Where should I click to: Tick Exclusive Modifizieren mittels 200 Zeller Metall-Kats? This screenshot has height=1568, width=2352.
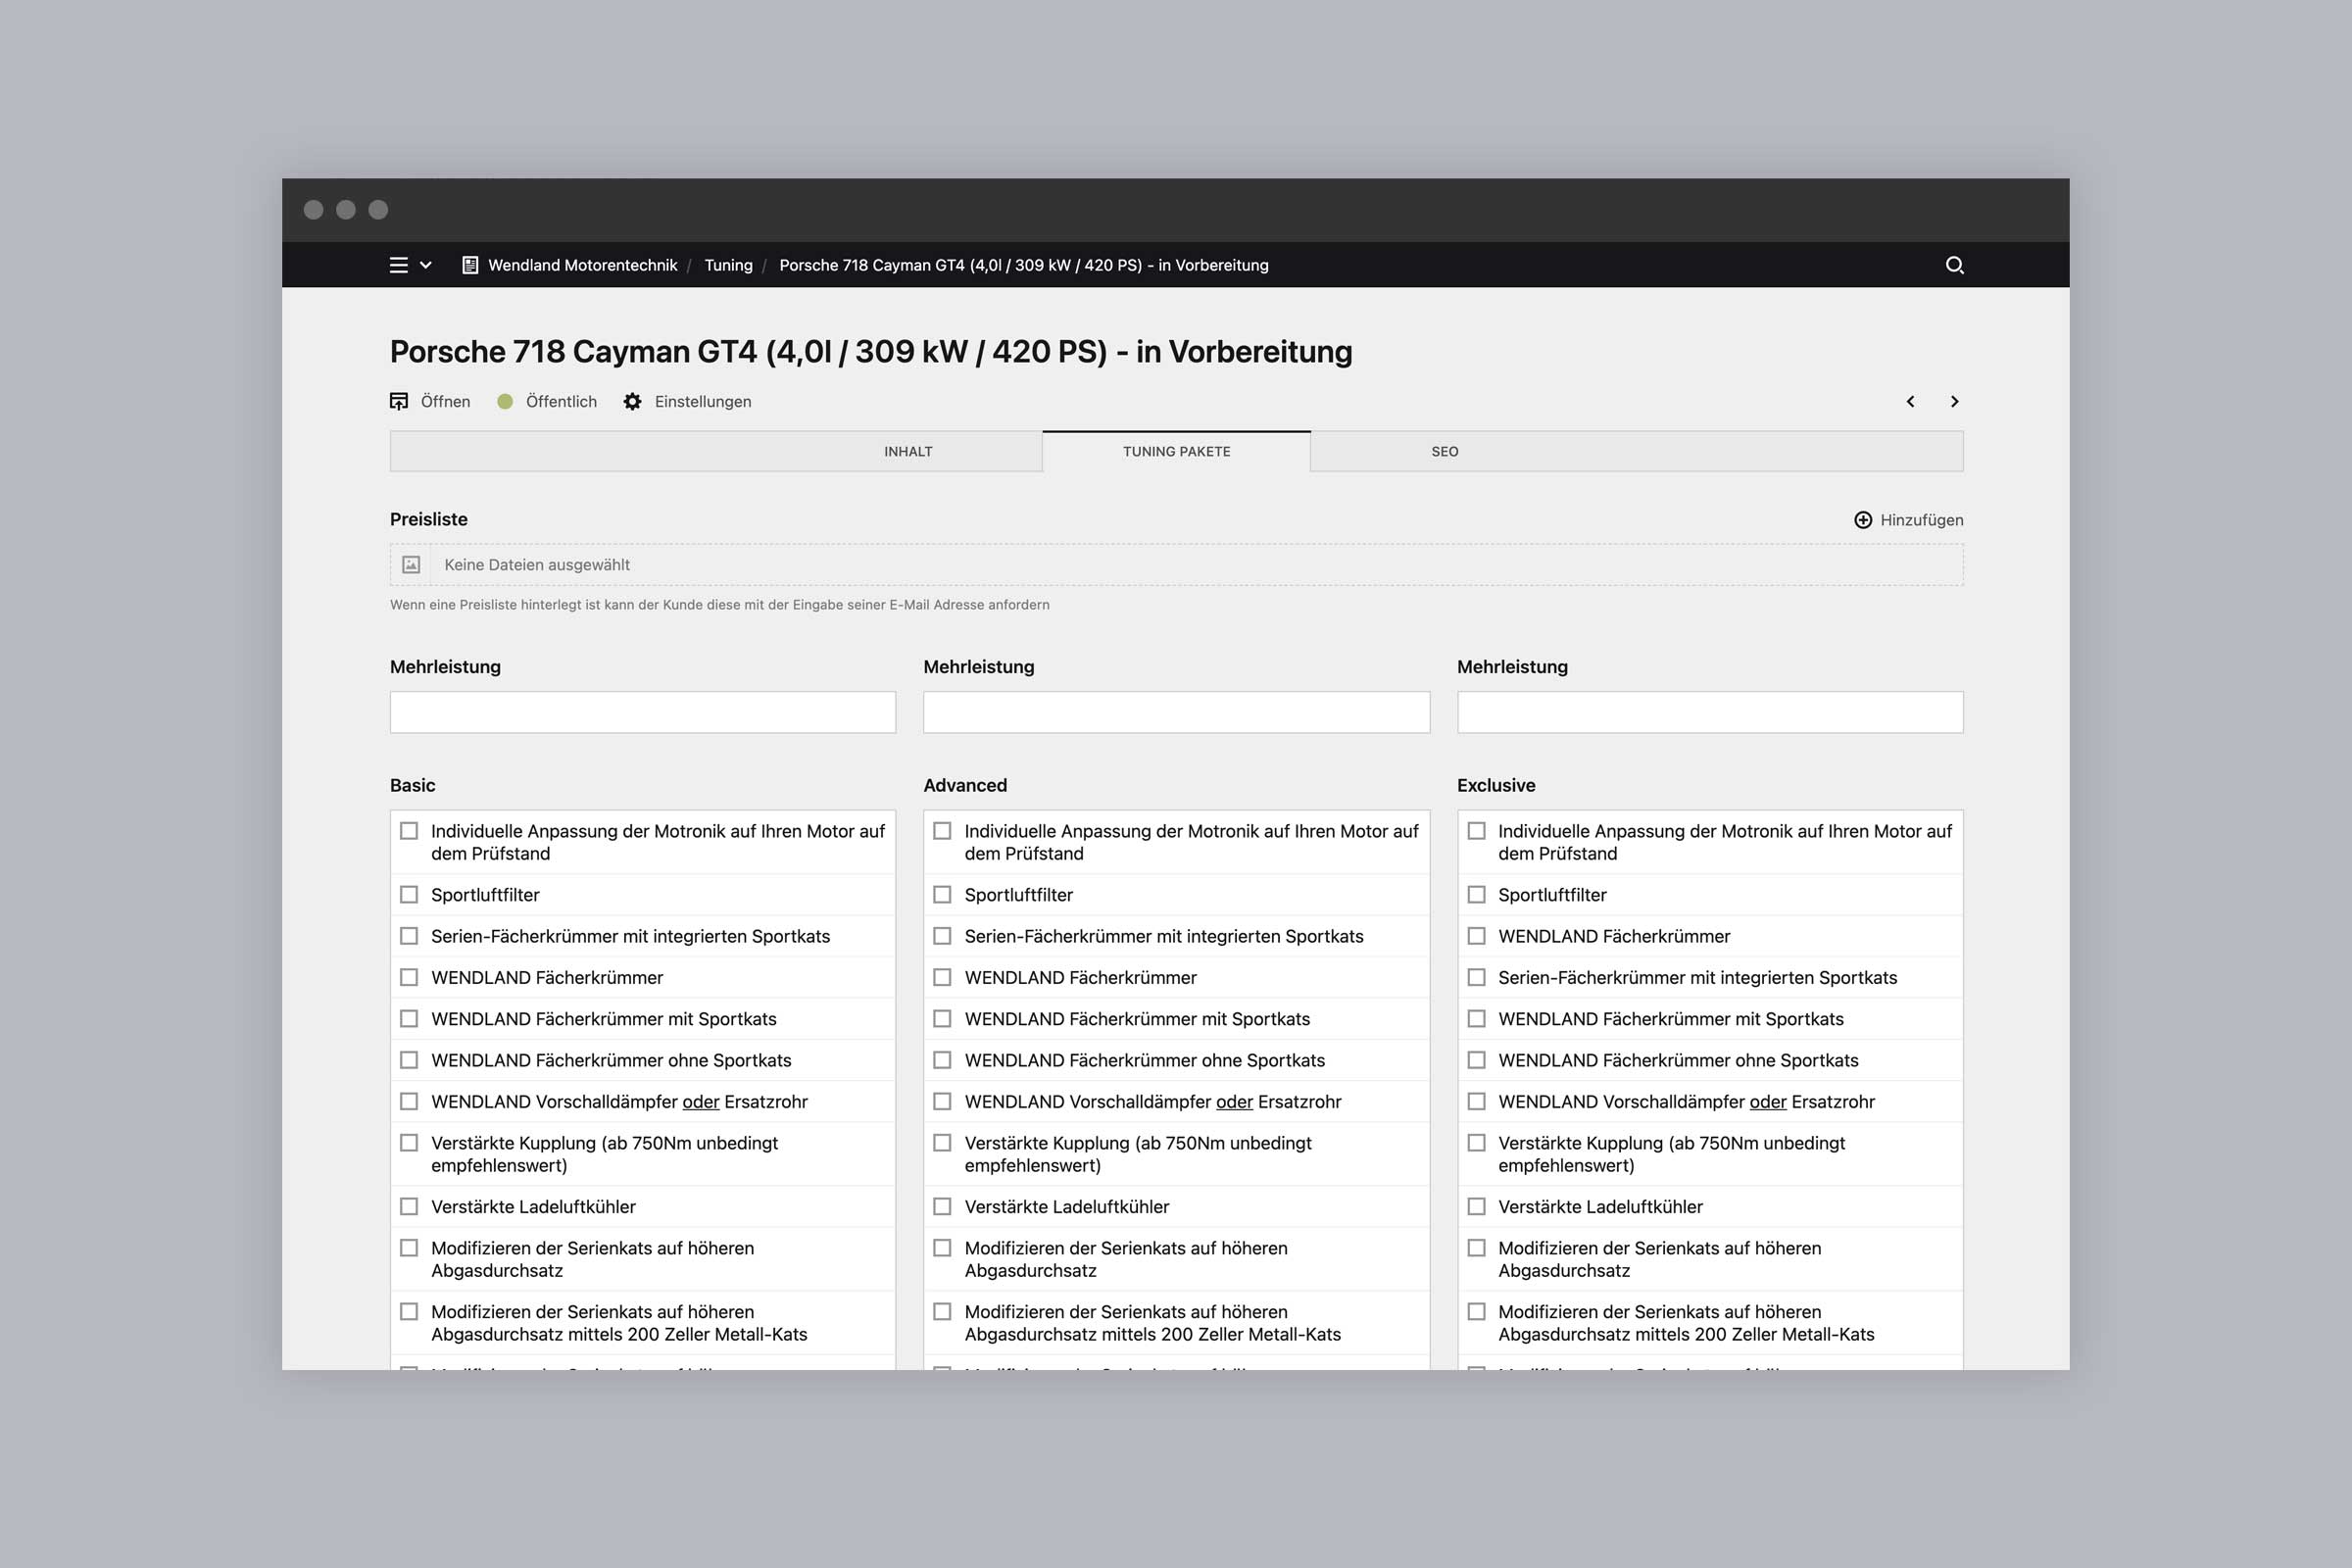tap(1476, 1311)
